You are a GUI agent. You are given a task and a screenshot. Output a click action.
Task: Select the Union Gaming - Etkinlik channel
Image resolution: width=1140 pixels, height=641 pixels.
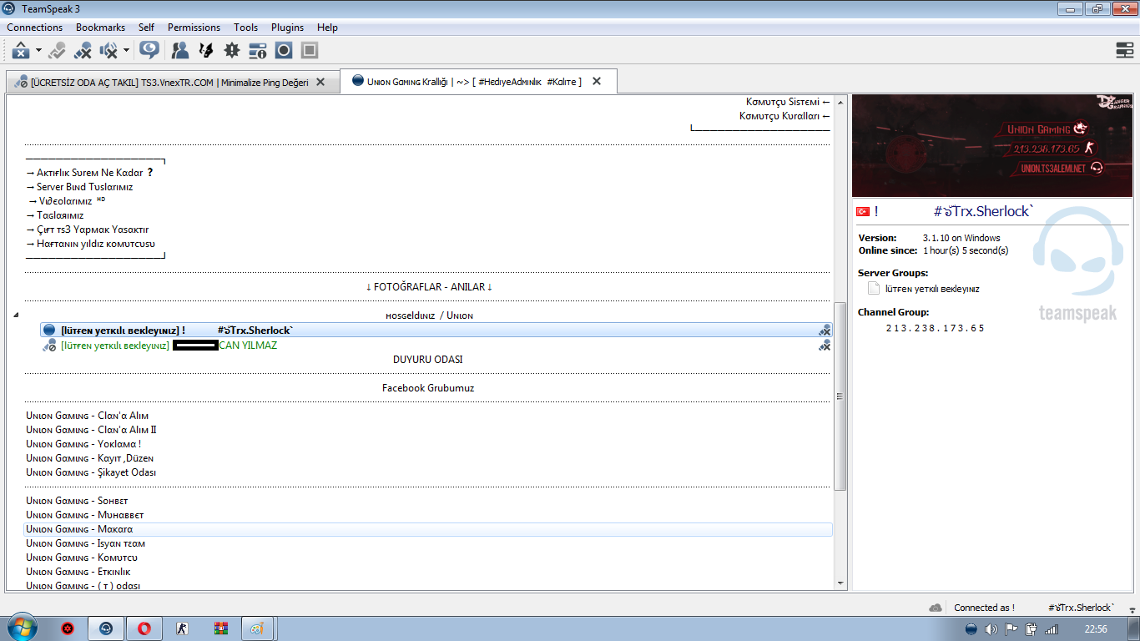(78, 572)
